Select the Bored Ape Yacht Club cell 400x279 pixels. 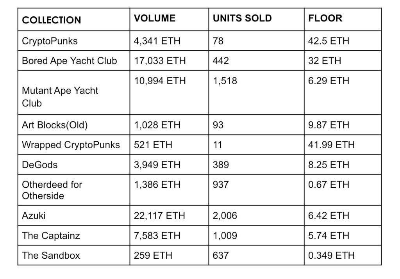click(x=70, y=61)
